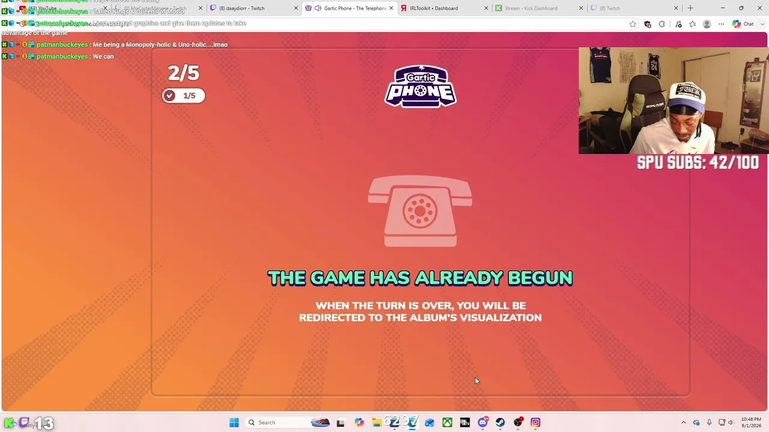Open the IRLToolkit - Dashboard tab
The width and height of the screenshot is (769, 432).
445,8
